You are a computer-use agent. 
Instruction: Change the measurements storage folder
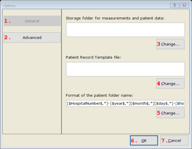coord(170,44)
